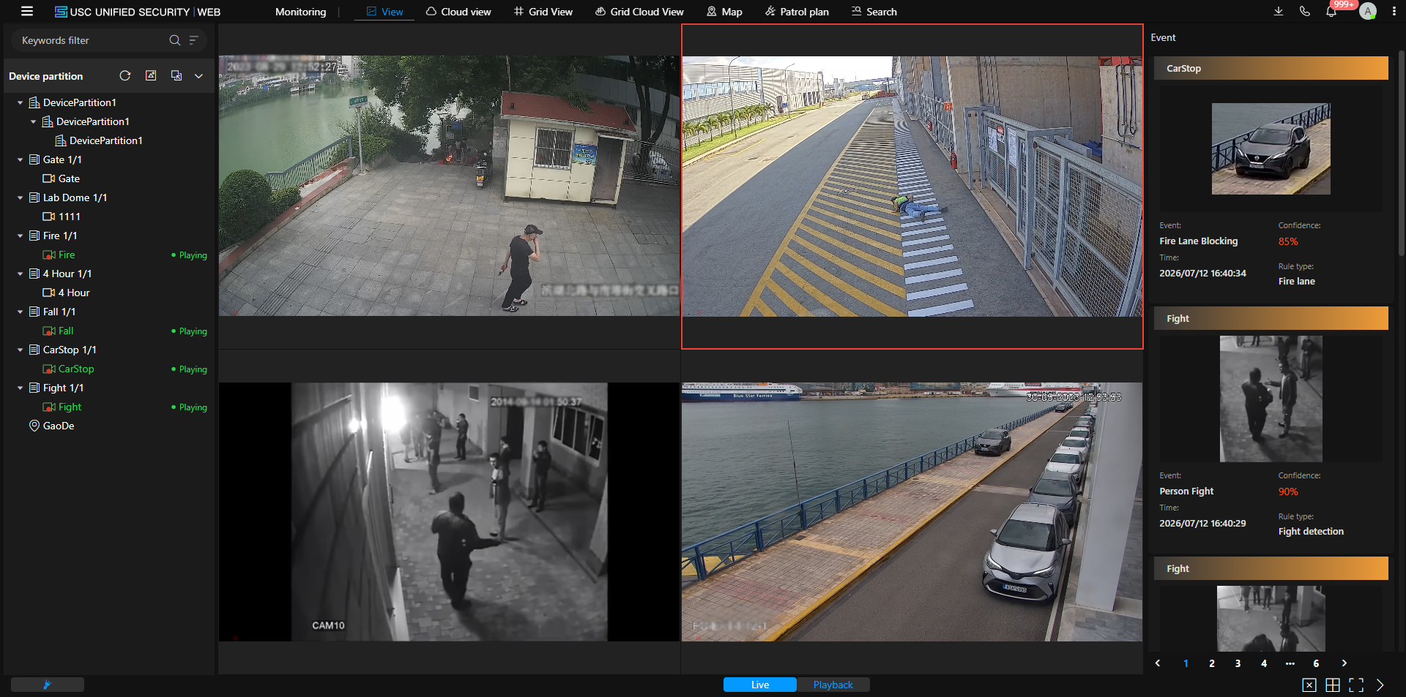Close all video windows icon

[x=1309, y=685]
